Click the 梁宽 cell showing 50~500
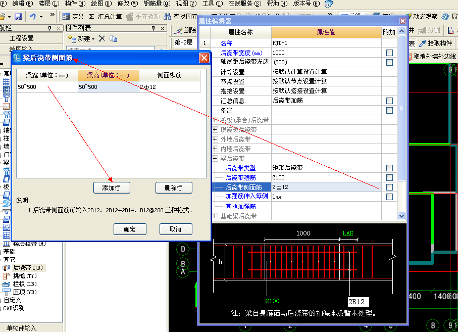This screenshot has height=332, width=458. (47, 87)
